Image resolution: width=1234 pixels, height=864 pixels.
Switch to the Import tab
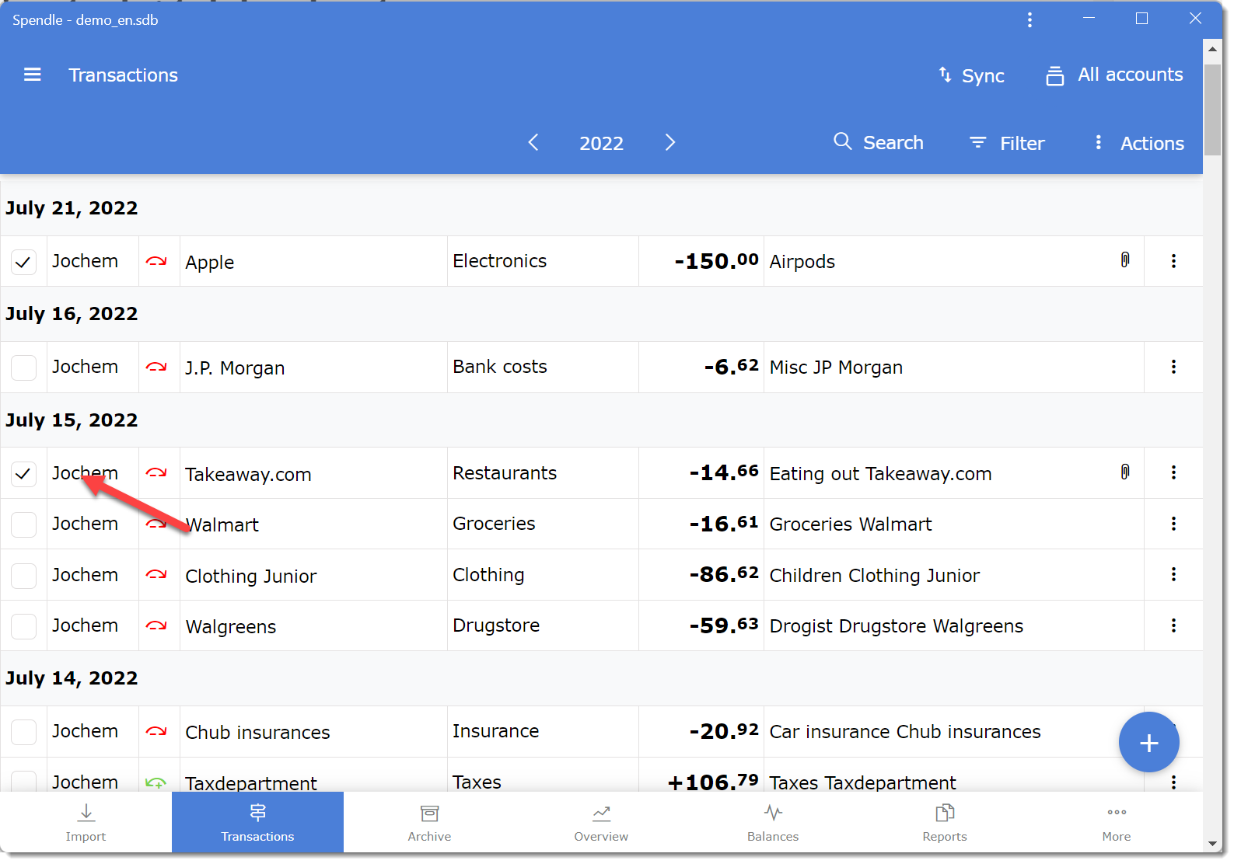pos(86,823)
